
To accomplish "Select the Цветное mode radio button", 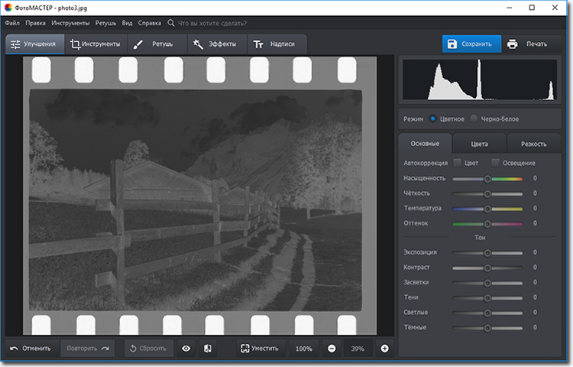I will pyautogui.click(x=433, y=119).
